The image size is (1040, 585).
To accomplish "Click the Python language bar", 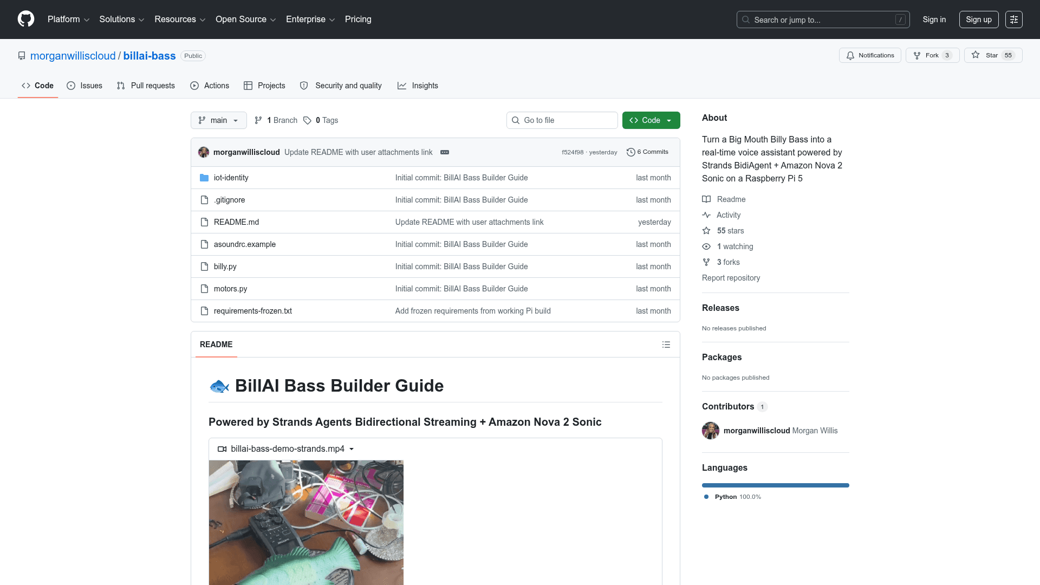I will tap(776, 485).
